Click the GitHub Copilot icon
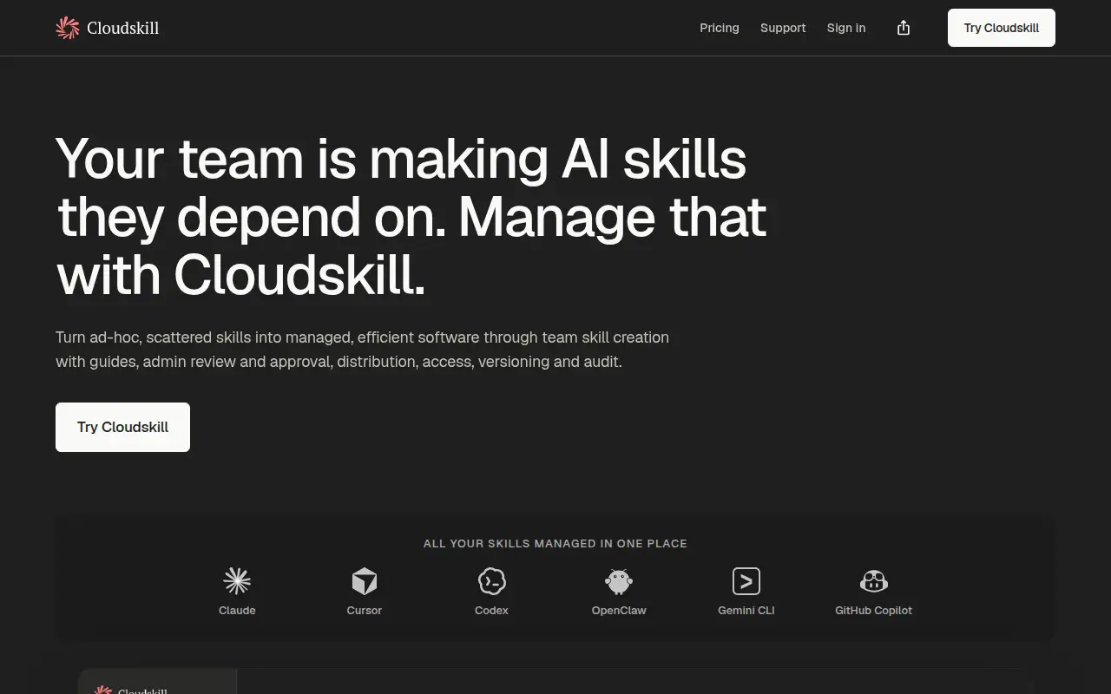This screenshot has height=694, width=1111. coord(873,581)
